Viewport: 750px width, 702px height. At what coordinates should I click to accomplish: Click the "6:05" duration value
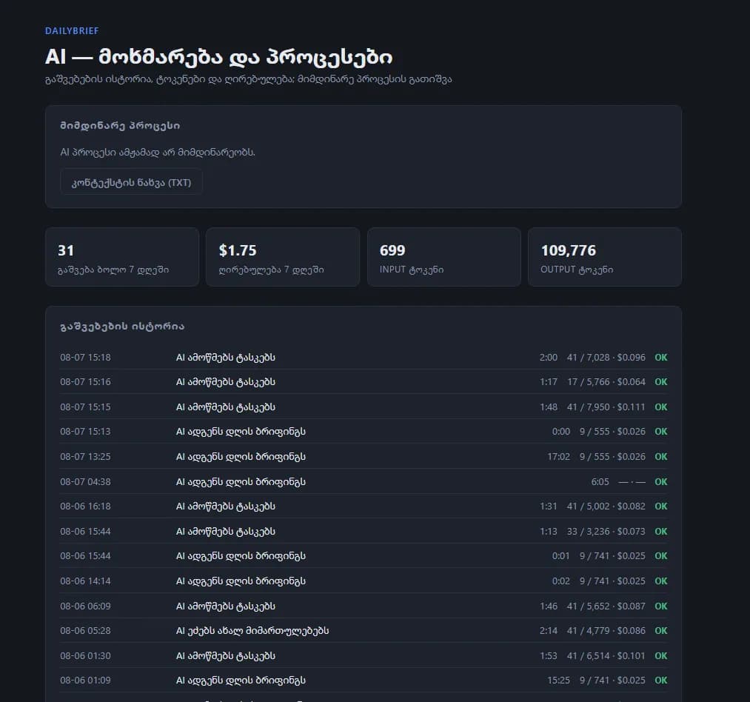click(600, 482)
